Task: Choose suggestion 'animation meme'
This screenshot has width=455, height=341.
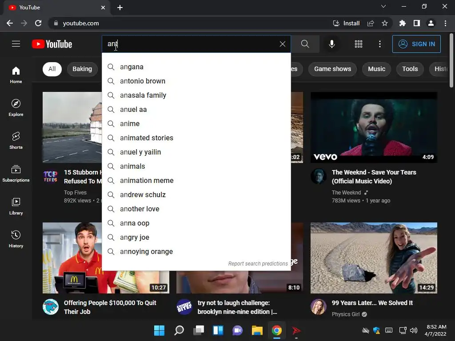Action: (x=196, y=181)
